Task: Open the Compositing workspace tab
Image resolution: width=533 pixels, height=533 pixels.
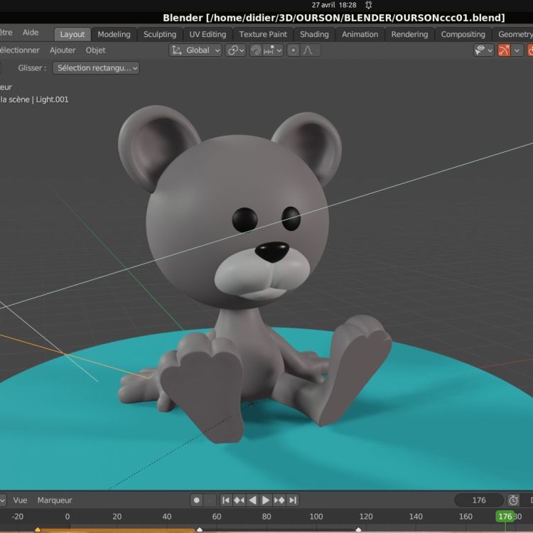Action: coord(463,34)
